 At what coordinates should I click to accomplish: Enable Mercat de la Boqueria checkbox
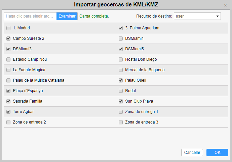point(121,70)
